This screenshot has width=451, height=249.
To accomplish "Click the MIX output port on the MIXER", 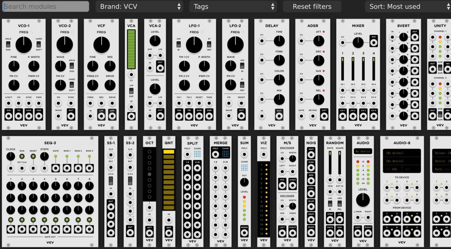I will pyautogui.click(x=374, y=42).
